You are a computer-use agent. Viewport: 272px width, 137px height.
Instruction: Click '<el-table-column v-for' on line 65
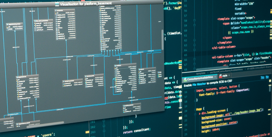227,57
